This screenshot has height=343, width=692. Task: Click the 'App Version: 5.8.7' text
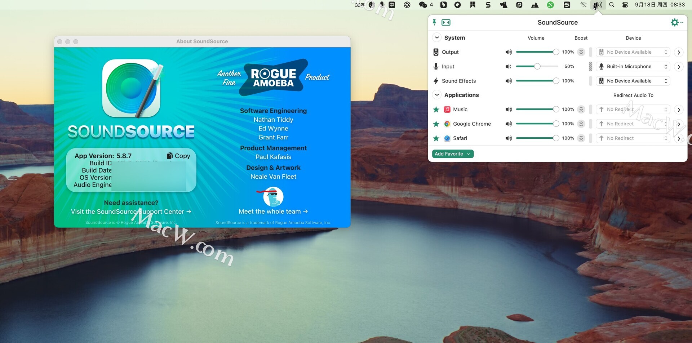103,156
